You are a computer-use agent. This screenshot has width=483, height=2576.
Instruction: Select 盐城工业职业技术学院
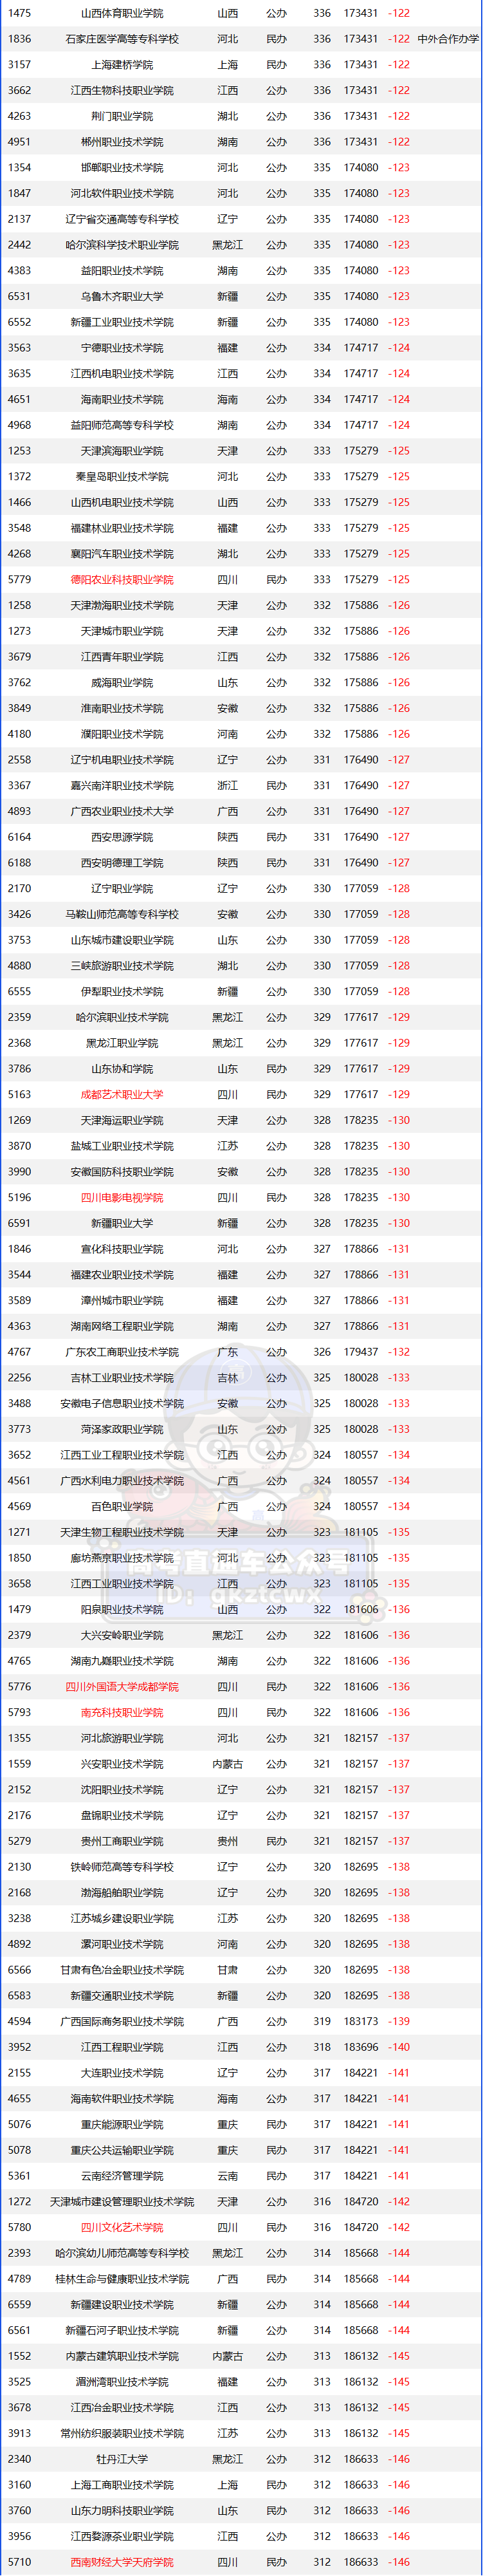point(122,1146)
